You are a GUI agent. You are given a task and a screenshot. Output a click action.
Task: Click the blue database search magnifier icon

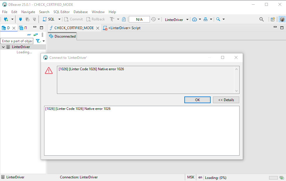(218, 19)
